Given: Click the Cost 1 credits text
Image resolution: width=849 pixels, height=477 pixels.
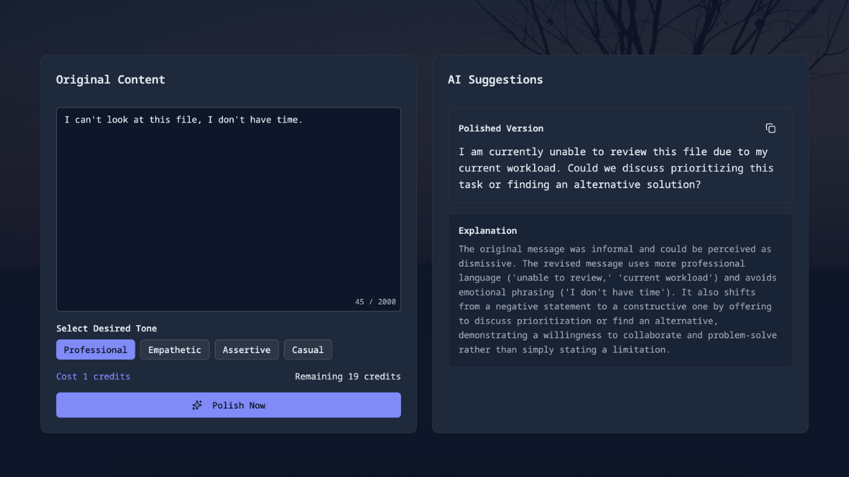Looking at the screenshot, I should tap(93, 376).
